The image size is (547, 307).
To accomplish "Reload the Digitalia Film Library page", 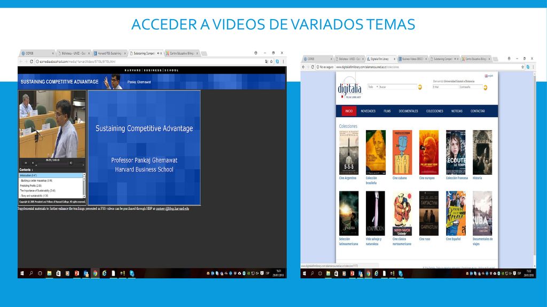I will [312, 67].
